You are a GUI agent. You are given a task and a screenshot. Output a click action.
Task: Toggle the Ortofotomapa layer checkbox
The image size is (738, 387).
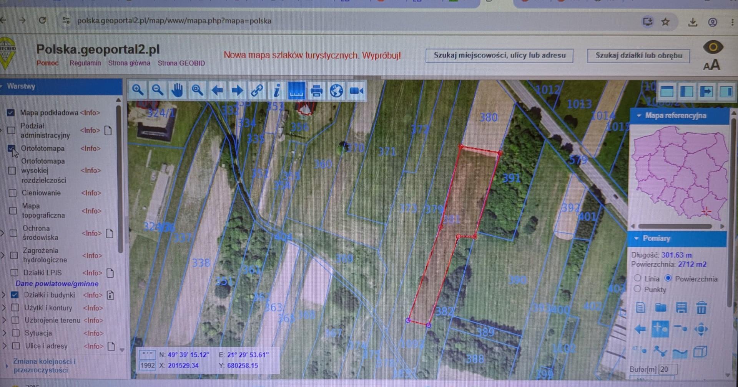(x=12, y=148)
